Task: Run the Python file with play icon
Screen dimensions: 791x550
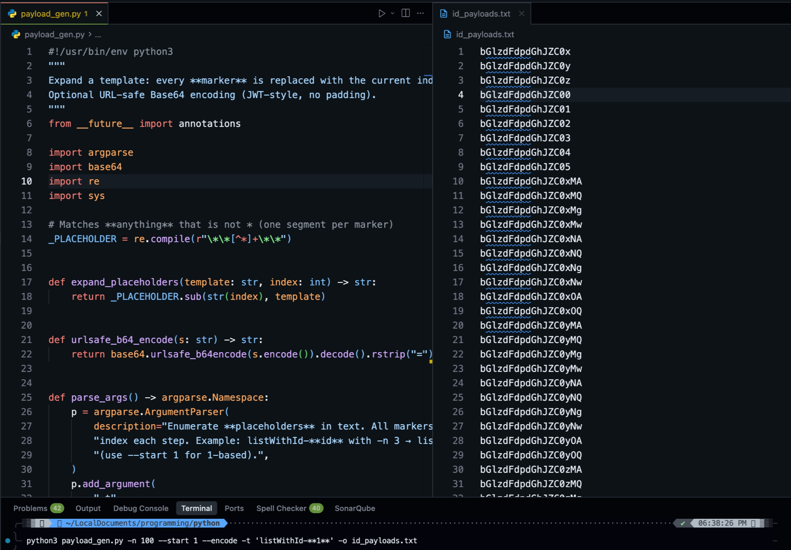Action: click(381, 13)
